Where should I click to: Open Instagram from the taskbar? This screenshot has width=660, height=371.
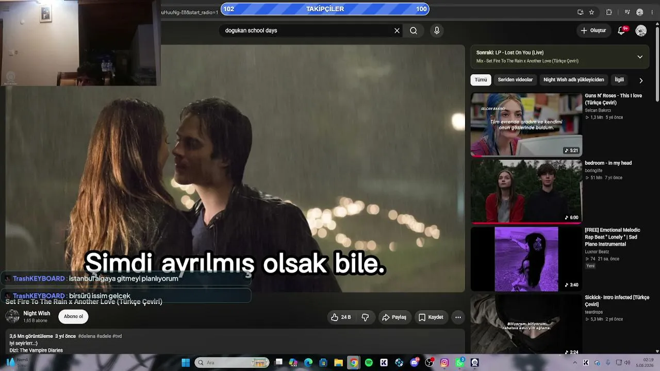pos(444,363)
